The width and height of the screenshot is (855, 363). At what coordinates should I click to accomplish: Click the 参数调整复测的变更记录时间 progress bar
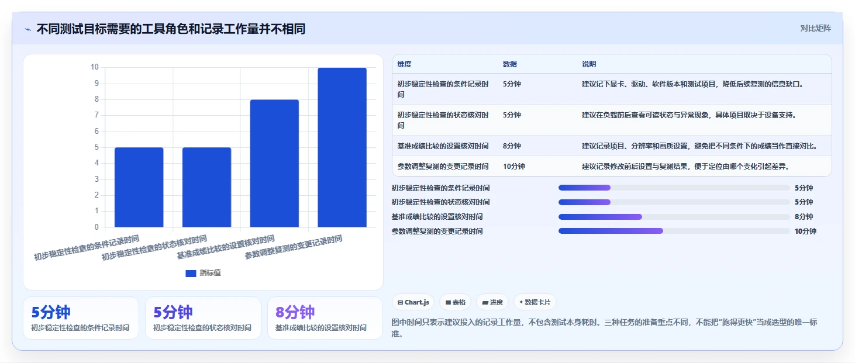click(x=674, y=231)
